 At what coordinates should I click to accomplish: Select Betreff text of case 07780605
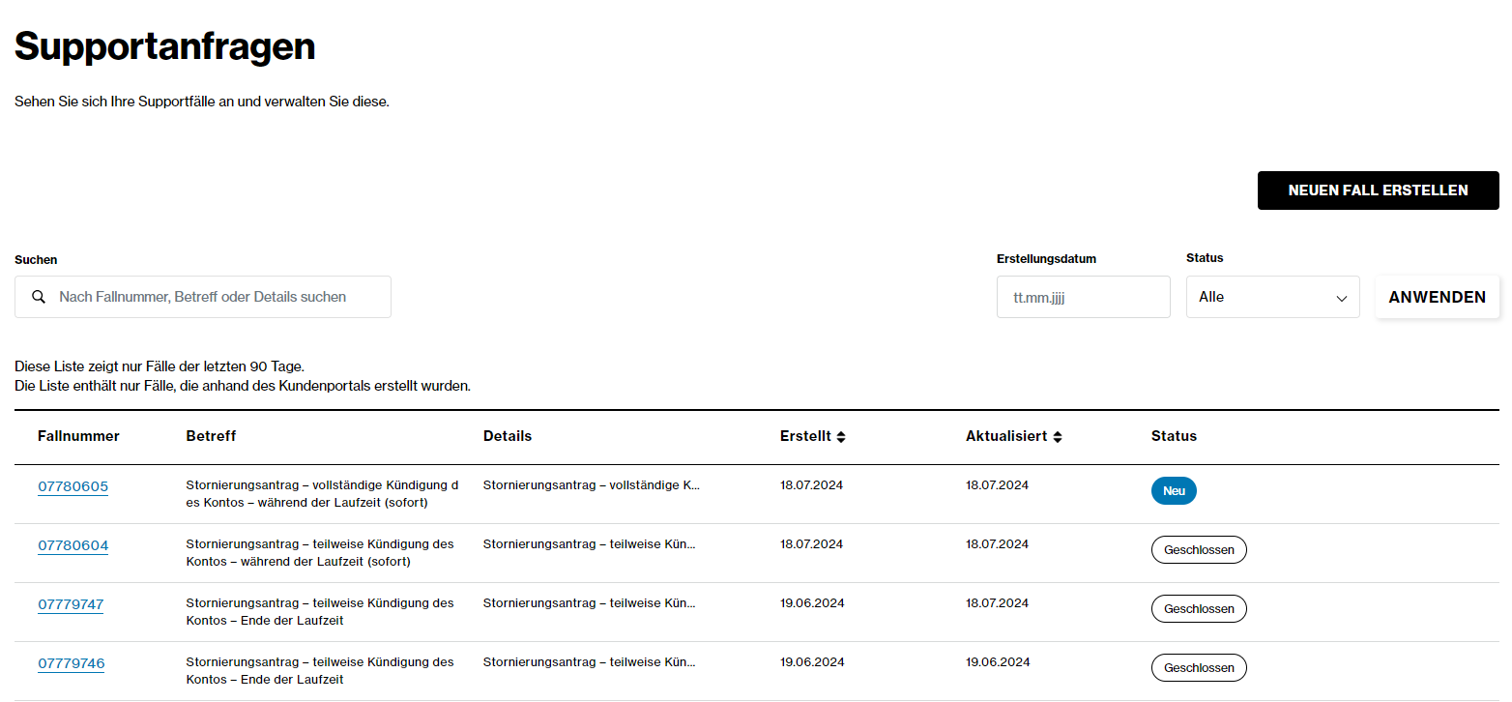(x=322, y=494)
